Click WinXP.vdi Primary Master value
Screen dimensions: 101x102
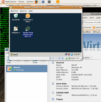coord(84,86)
